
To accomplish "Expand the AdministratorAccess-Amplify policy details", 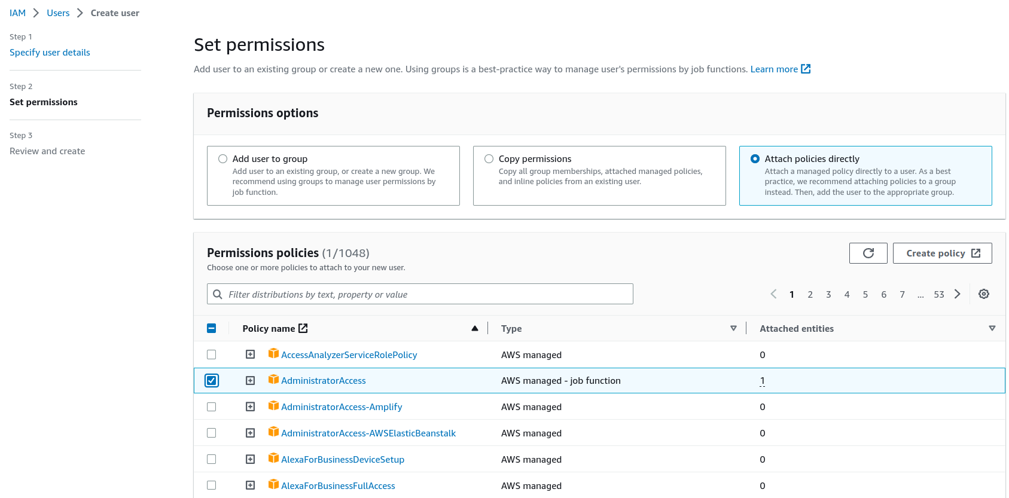I will [251, 407].
